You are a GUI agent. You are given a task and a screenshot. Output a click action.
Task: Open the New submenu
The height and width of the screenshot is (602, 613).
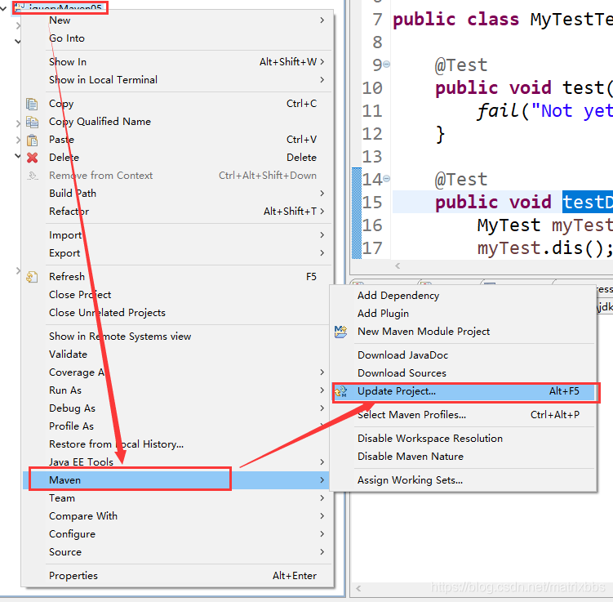[177, 20]
